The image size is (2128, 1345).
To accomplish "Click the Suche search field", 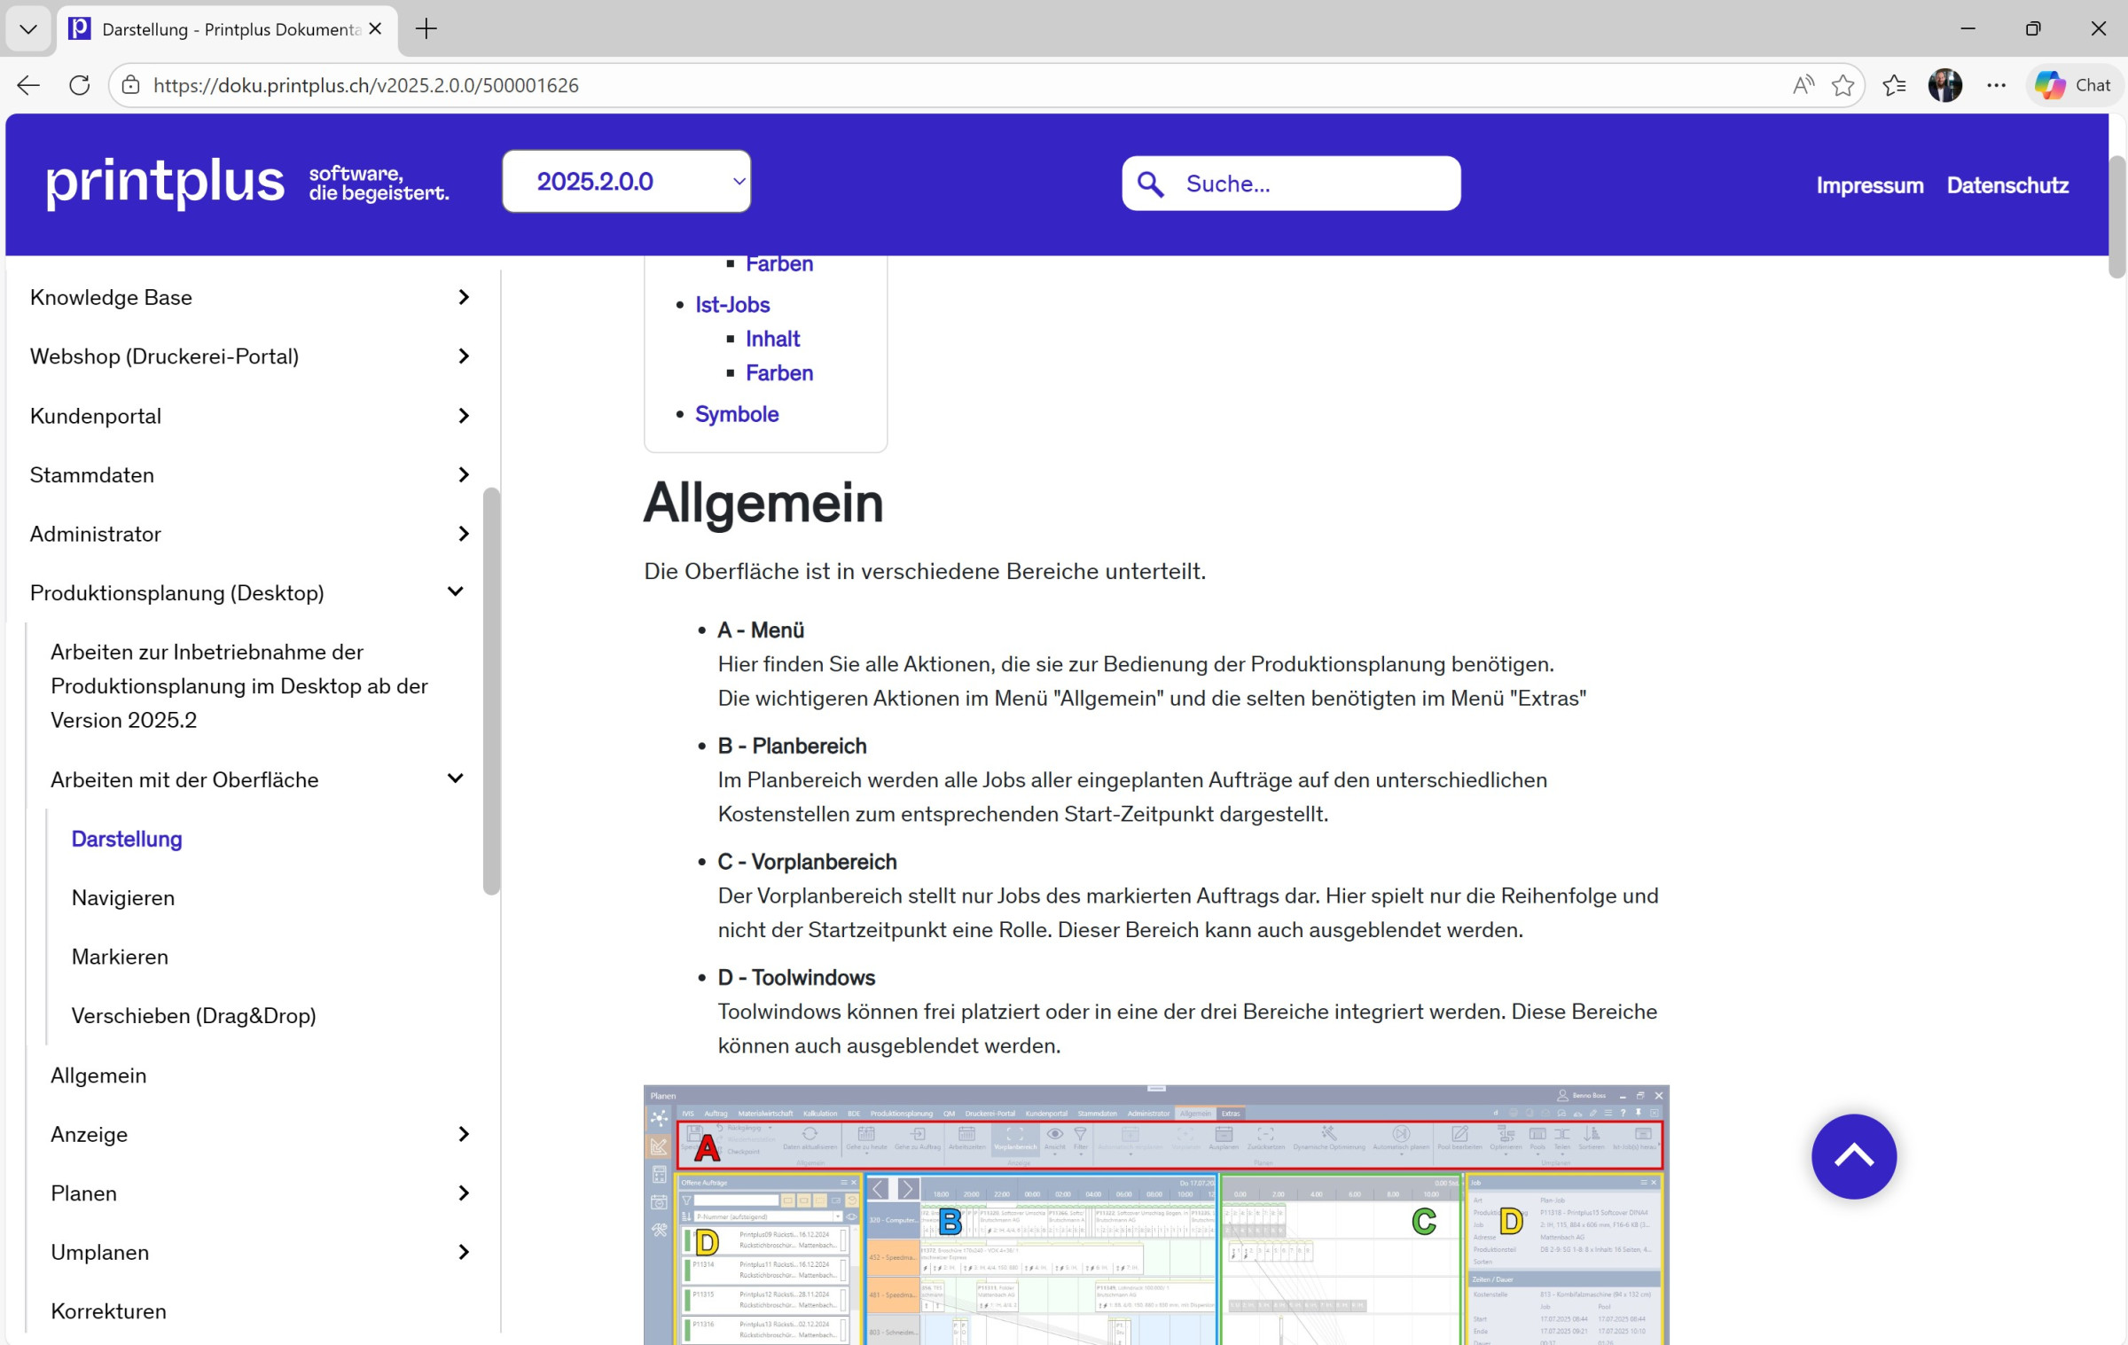I will tap(1291, 184).
